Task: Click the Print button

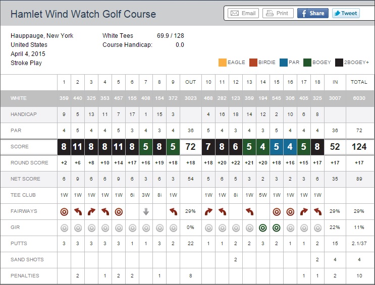Action: (x=277, y=13)
